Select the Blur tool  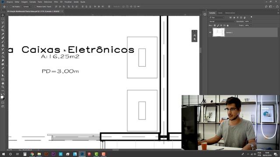[x=3, y=61]
